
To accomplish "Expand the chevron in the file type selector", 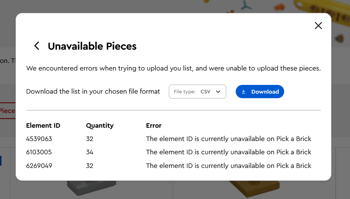I will (218, 92).
